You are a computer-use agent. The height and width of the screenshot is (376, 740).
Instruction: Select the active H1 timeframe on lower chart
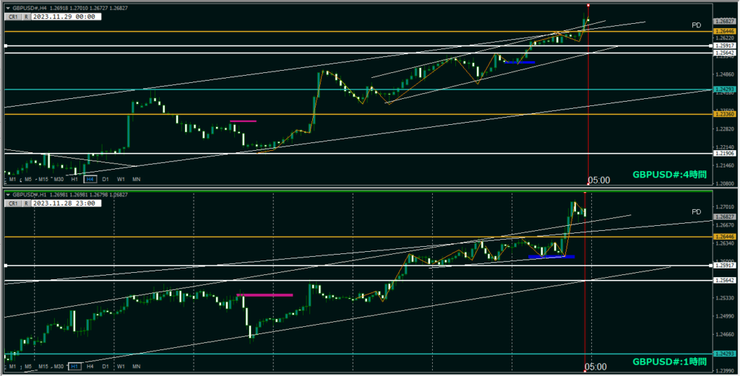click(74, 366)
